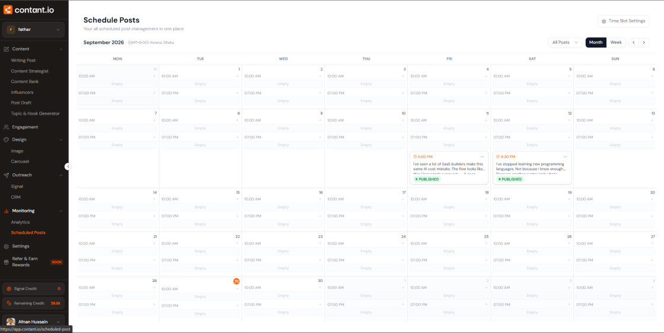Click the FRI column header
664x333 pixels.
click(449, 59)
